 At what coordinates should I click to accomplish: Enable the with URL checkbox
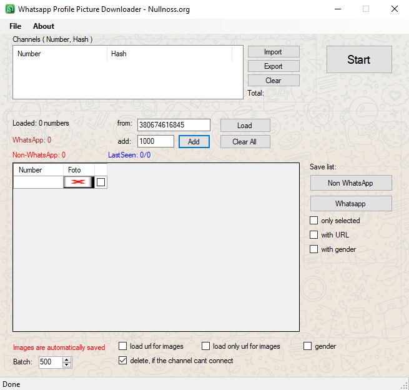click(x=314, y=235)
